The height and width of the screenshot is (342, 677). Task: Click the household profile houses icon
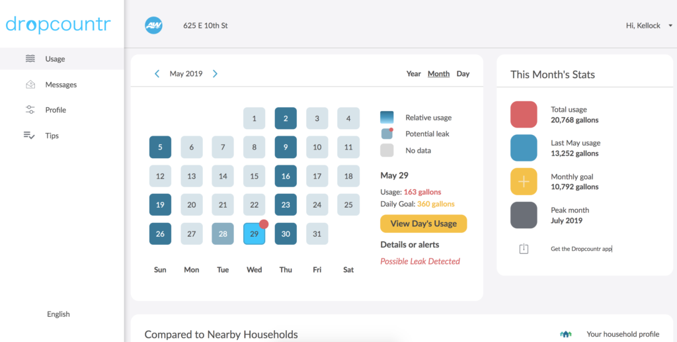pos(566,334)
